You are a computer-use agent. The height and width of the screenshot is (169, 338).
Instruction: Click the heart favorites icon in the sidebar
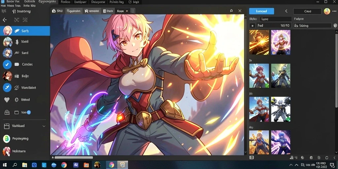click(7, 100)
